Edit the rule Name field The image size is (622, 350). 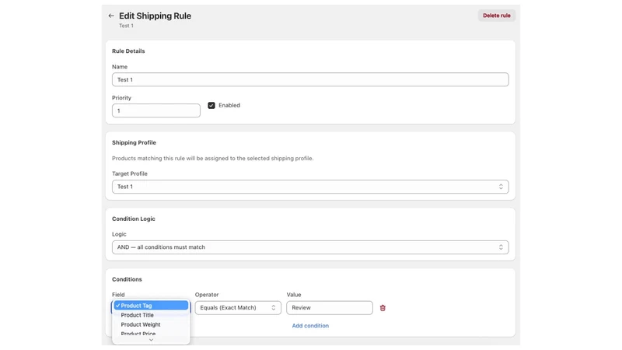pos(310,80)
